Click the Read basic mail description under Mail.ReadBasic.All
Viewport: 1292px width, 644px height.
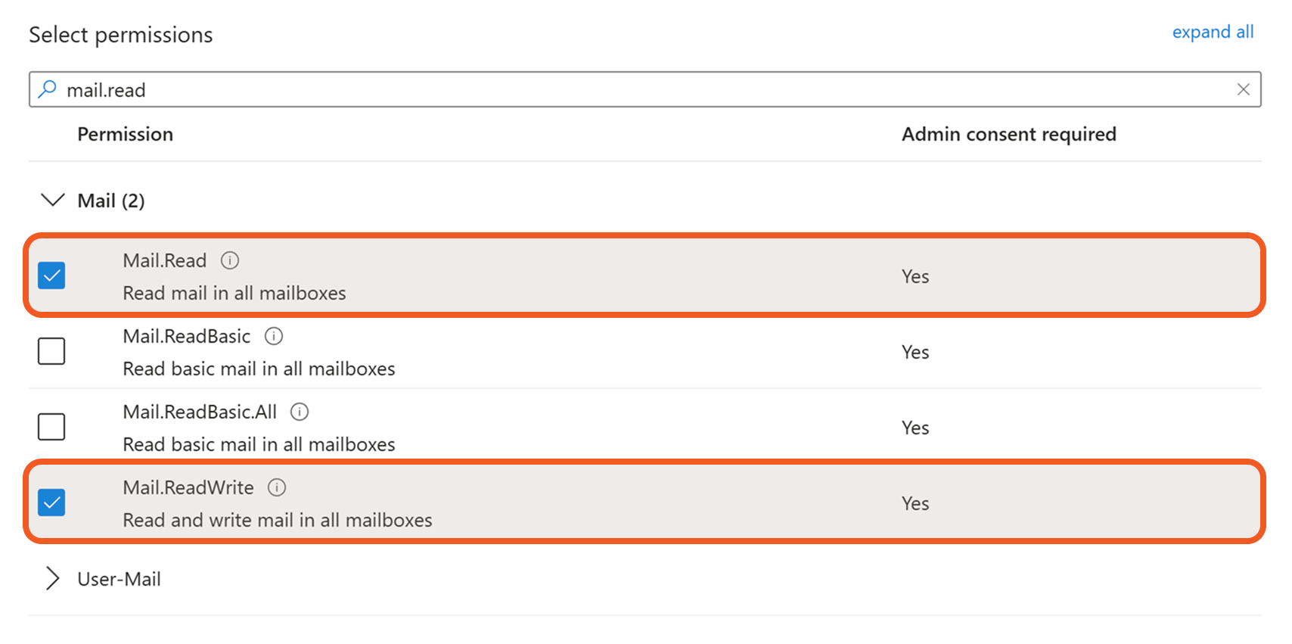[259, 445]
